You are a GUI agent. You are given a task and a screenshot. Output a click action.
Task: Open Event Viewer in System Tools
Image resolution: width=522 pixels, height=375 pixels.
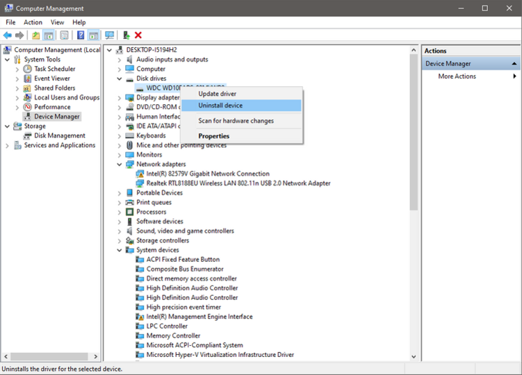52,78
